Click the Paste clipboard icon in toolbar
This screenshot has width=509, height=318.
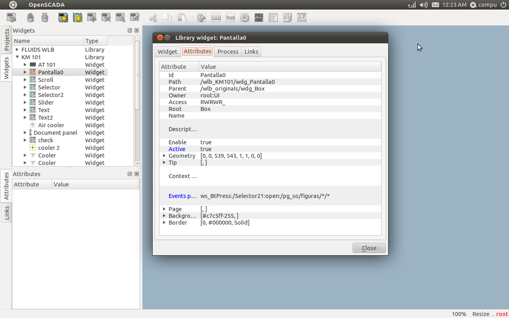pyautogui.click(x=182, y=17)
